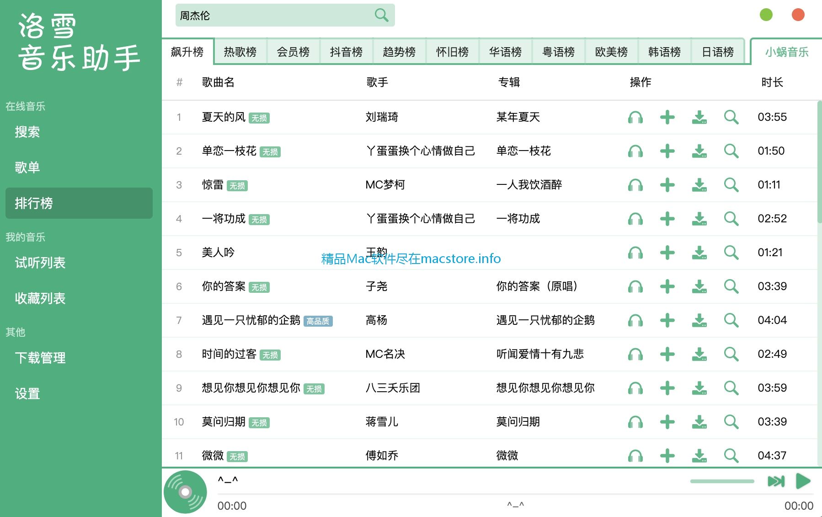The height and width of the screenshot is (517, 822).
Task: Click the song list vertical scrollbar
Action: tap(819, 162)
